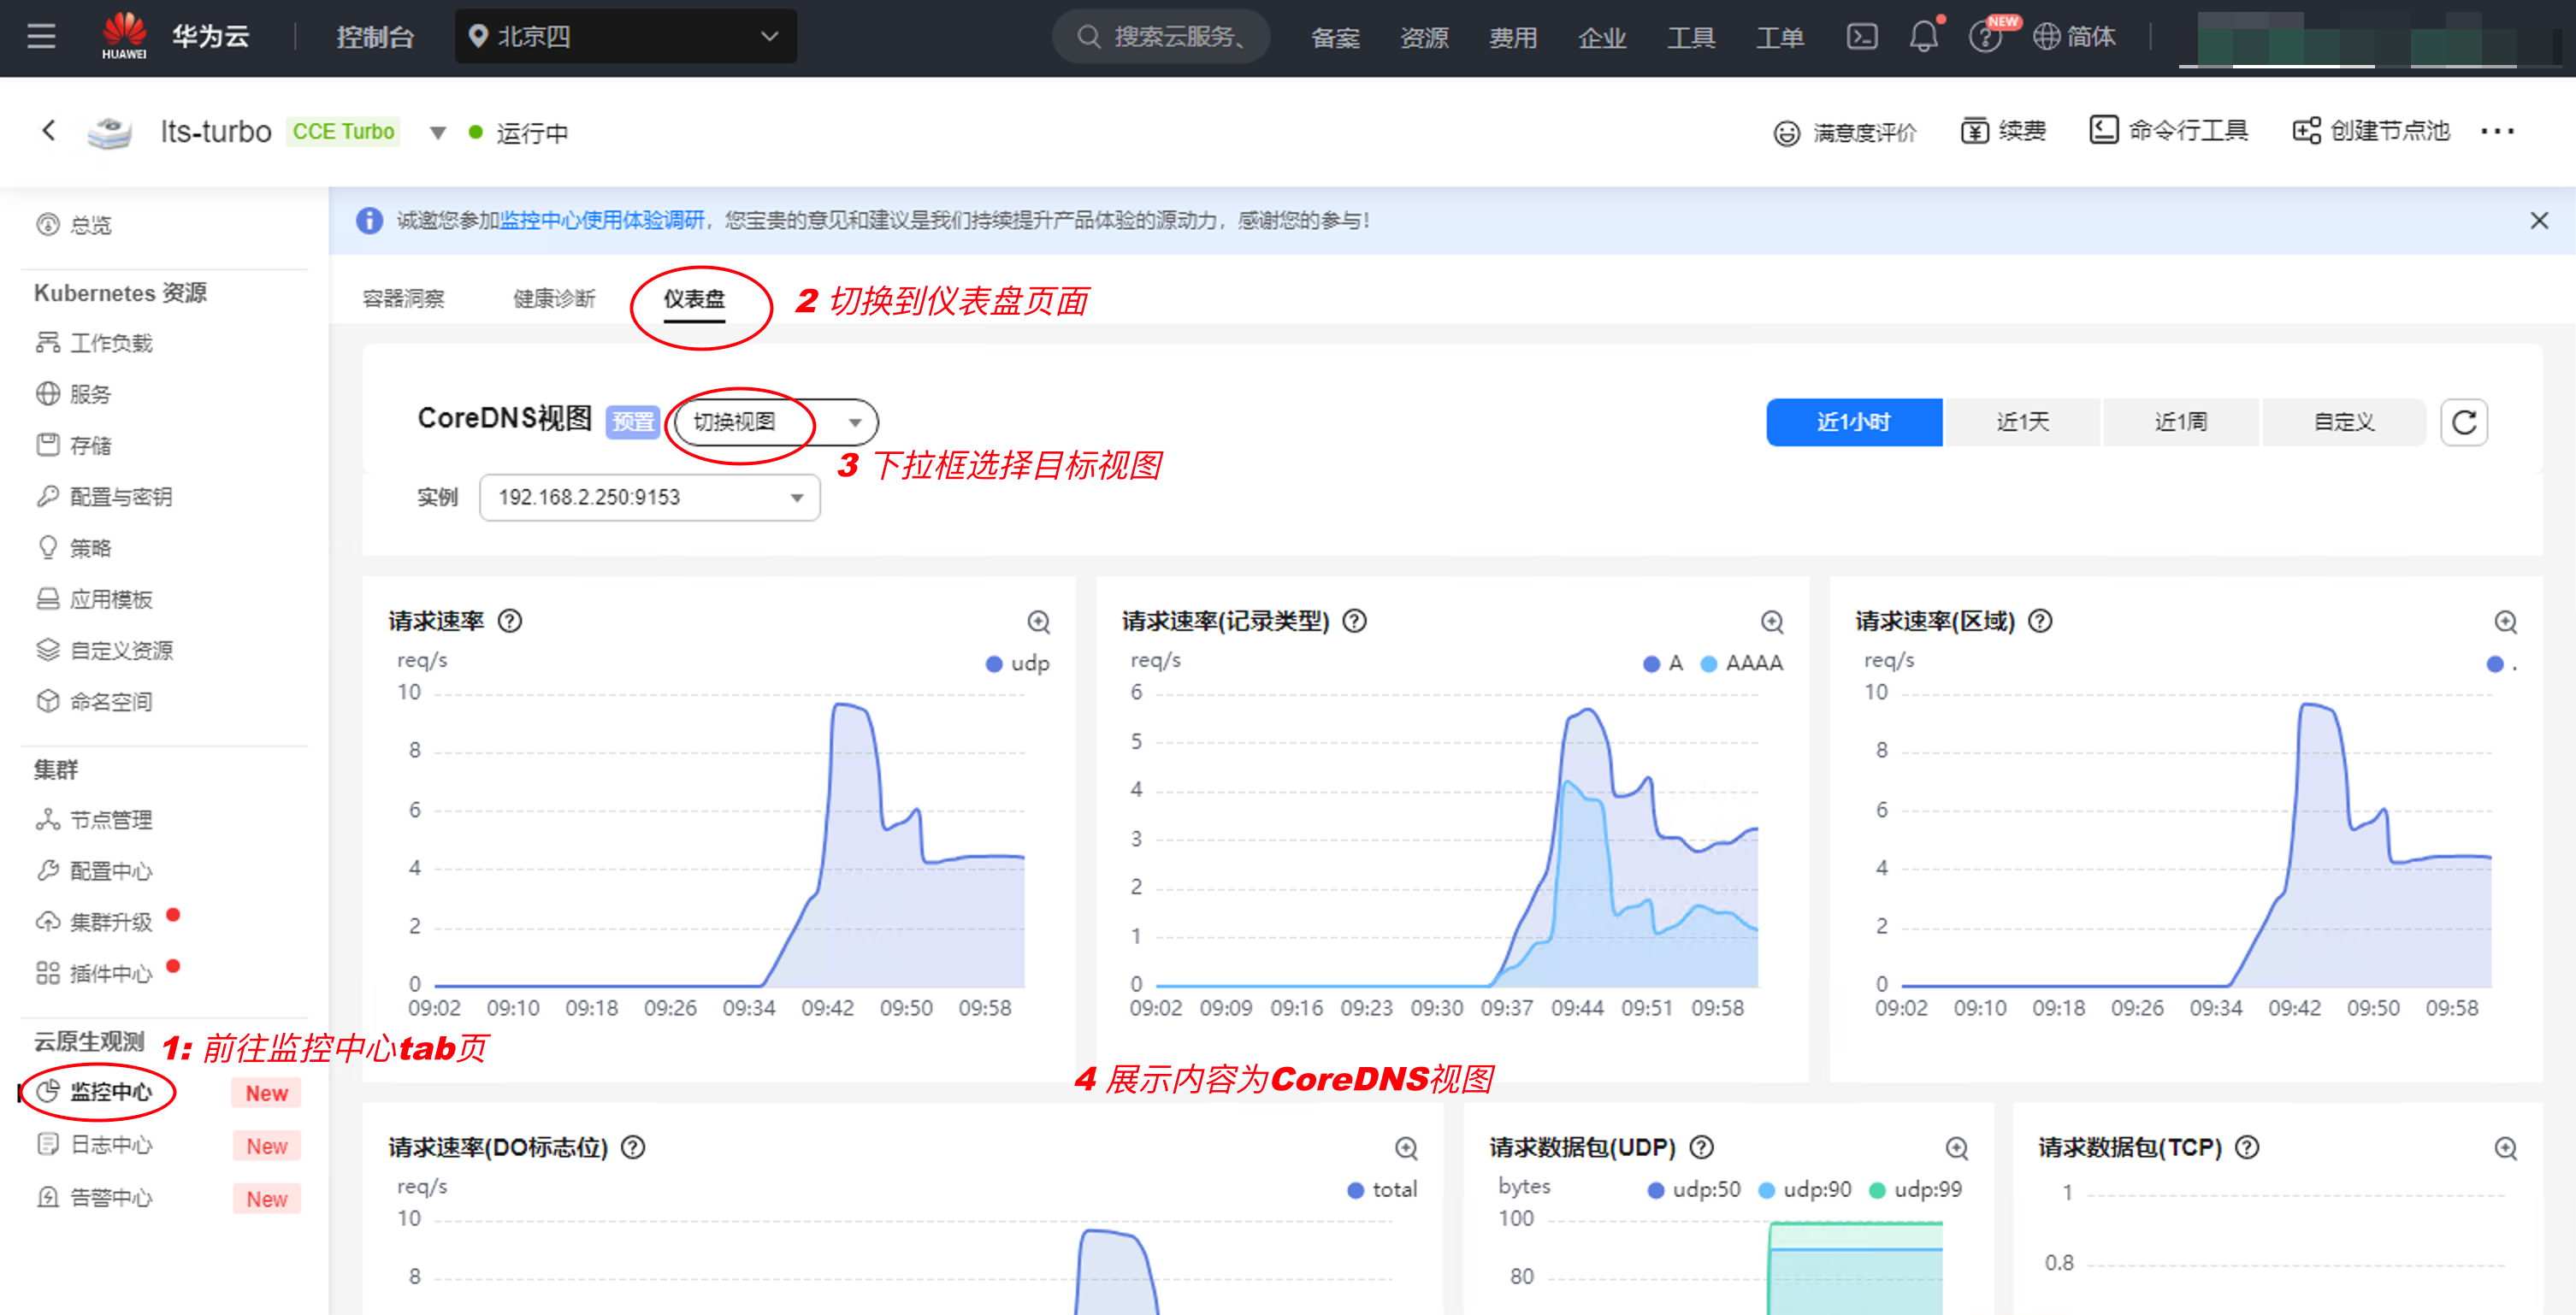This screenshot has width=2576, height=1315.
Task: Open the 监控中心使用体验调研 survey link
Action: click(x=602, y=220)
